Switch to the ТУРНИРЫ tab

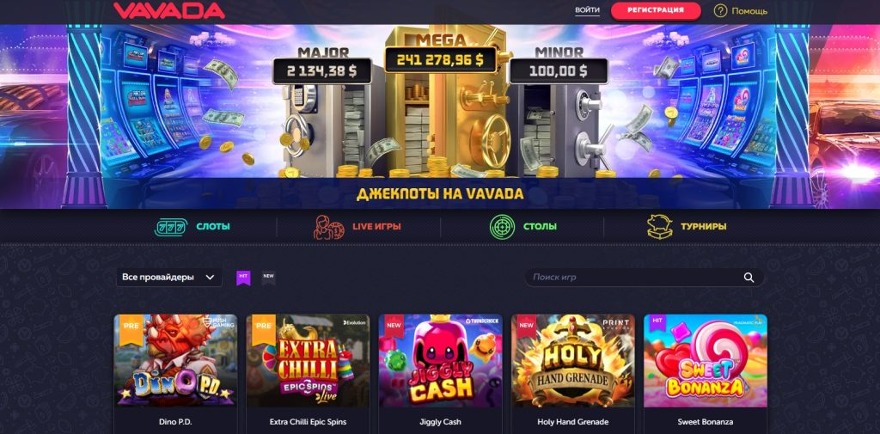pyautogui.click(x=703, y=227)
